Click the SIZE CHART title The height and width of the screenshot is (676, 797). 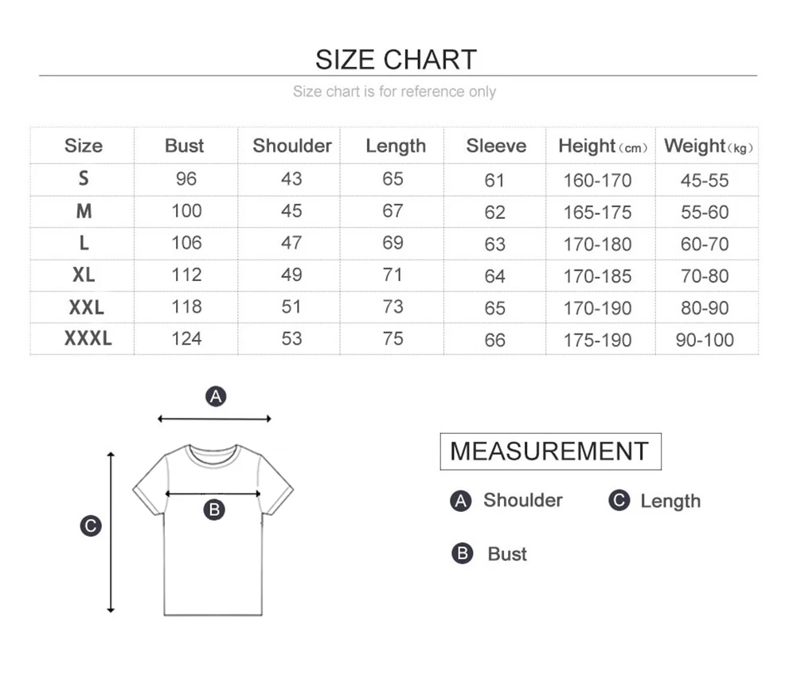pos(396,60)
